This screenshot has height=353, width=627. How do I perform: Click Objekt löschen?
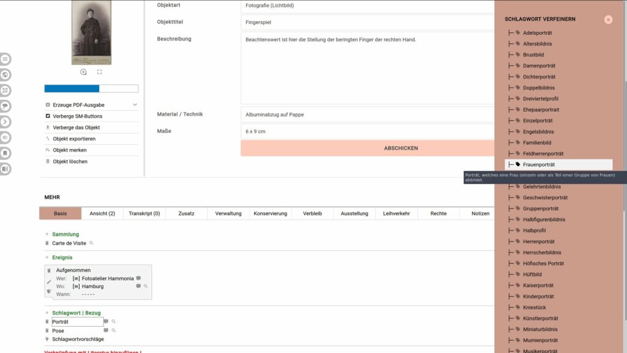point(70,162)
